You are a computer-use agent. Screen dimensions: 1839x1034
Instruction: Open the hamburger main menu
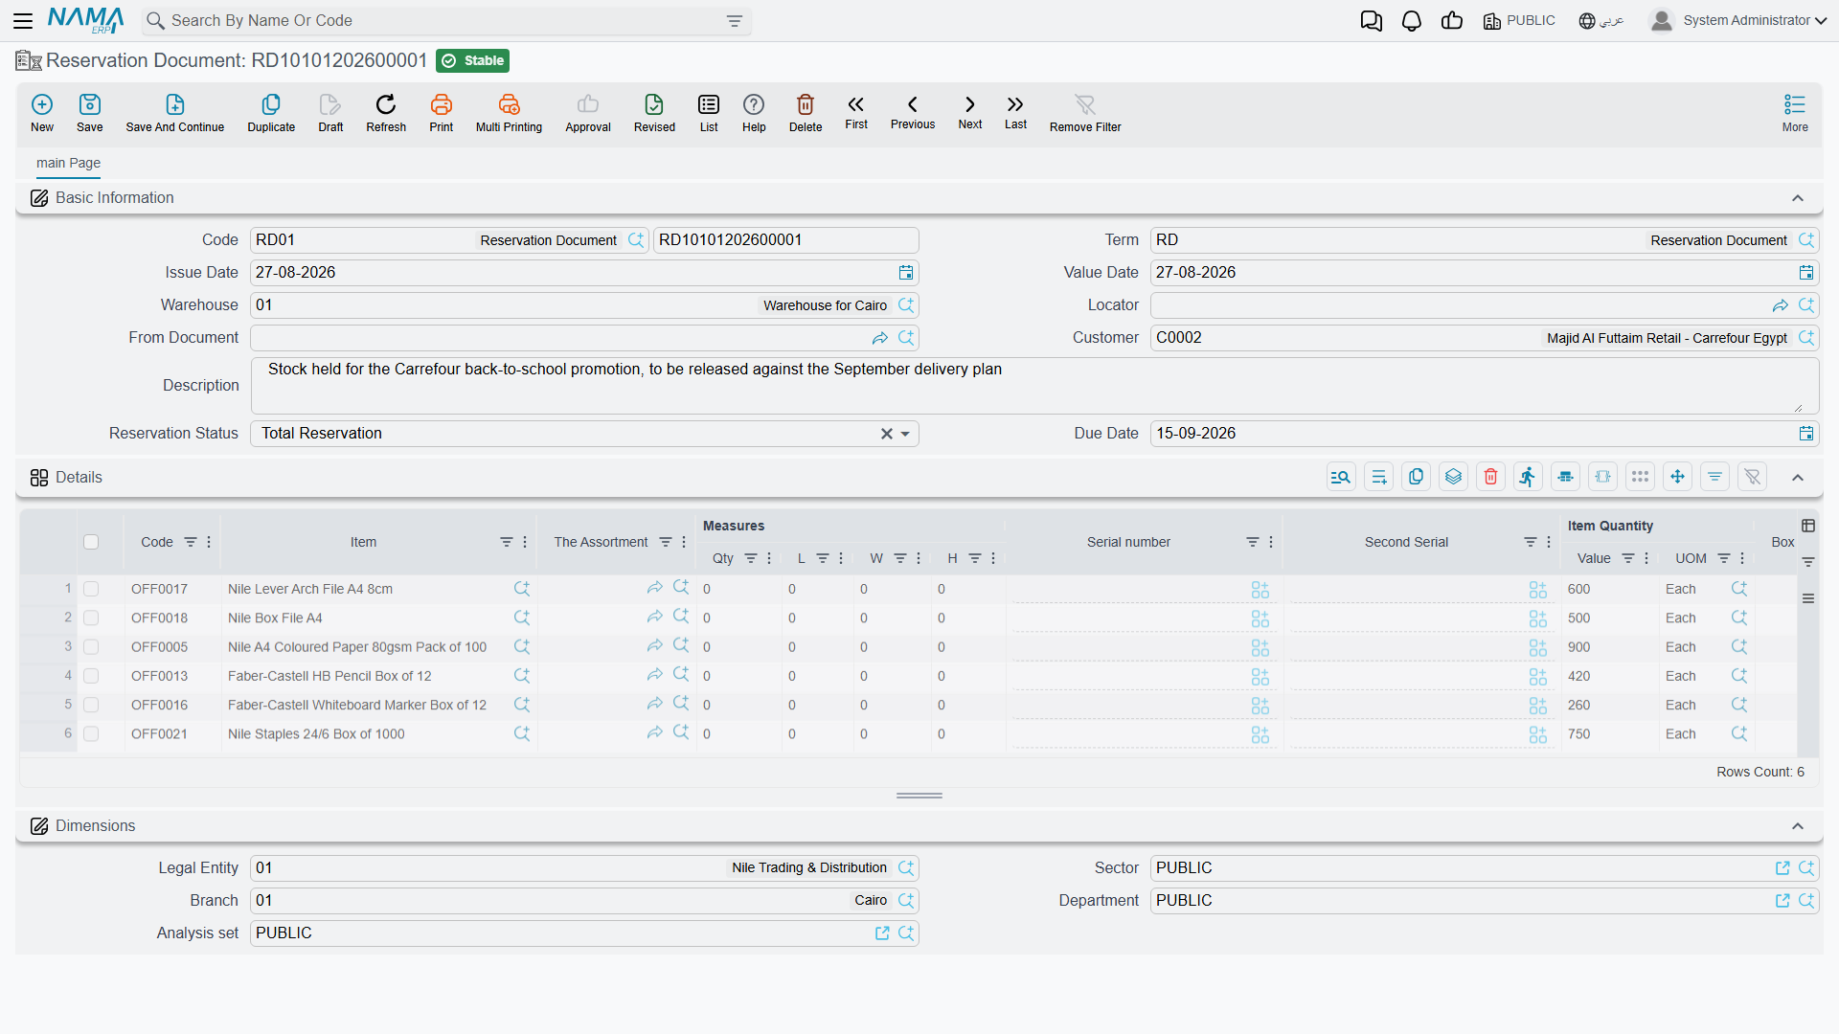23,20
